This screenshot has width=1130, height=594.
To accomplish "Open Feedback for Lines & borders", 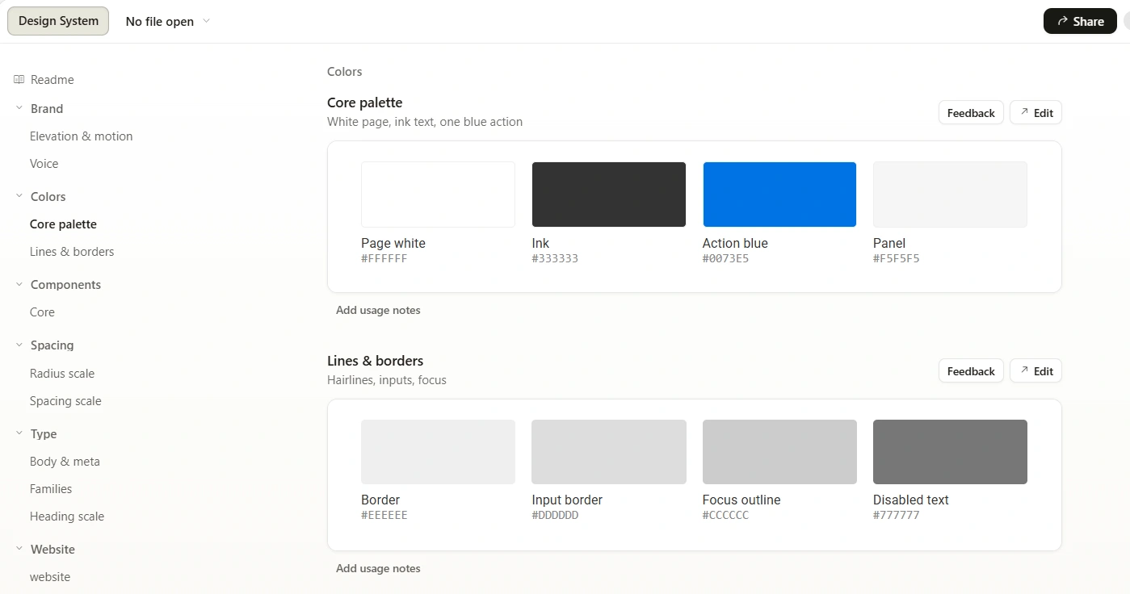I will (971, 370).
